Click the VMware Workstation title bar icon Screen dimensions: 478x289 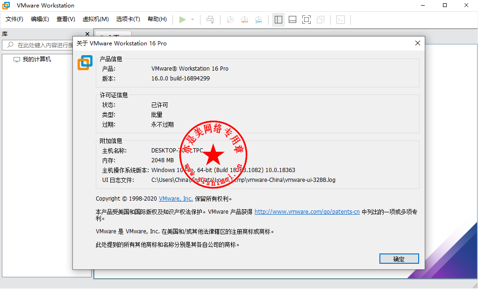6,6
